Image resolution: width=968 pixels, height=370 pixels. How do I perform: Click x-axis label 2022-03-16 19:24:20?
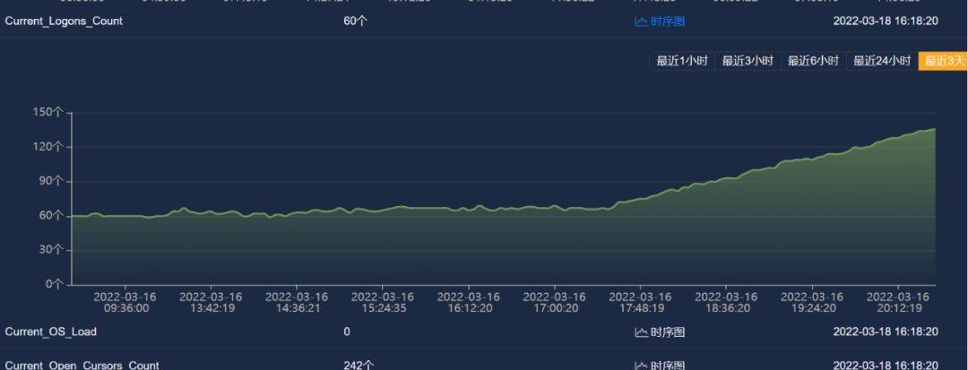812,302
